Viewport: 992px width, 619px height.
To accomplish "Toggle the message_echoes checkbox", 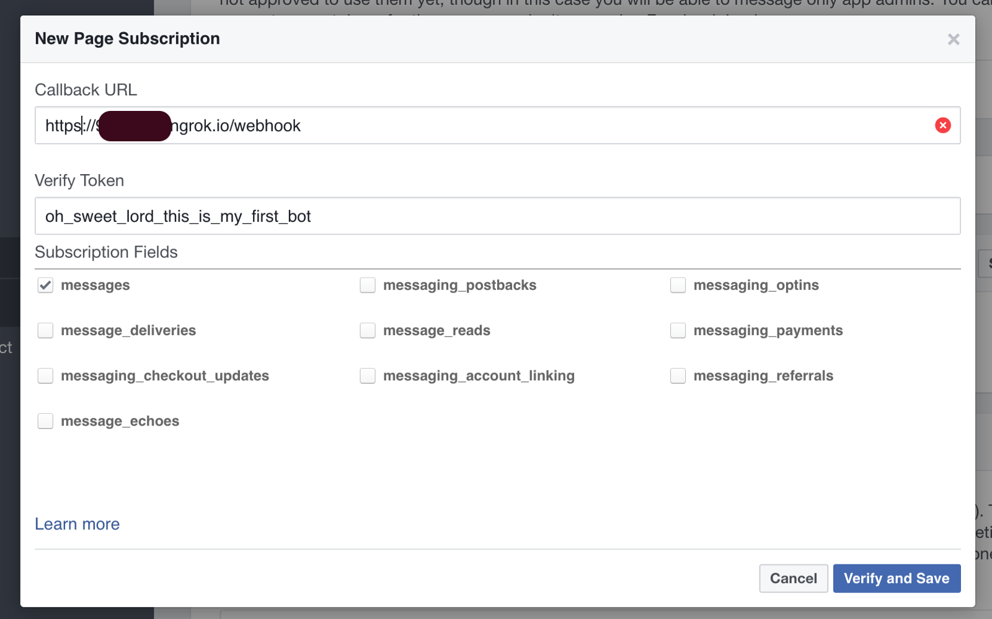I will 45,421.
